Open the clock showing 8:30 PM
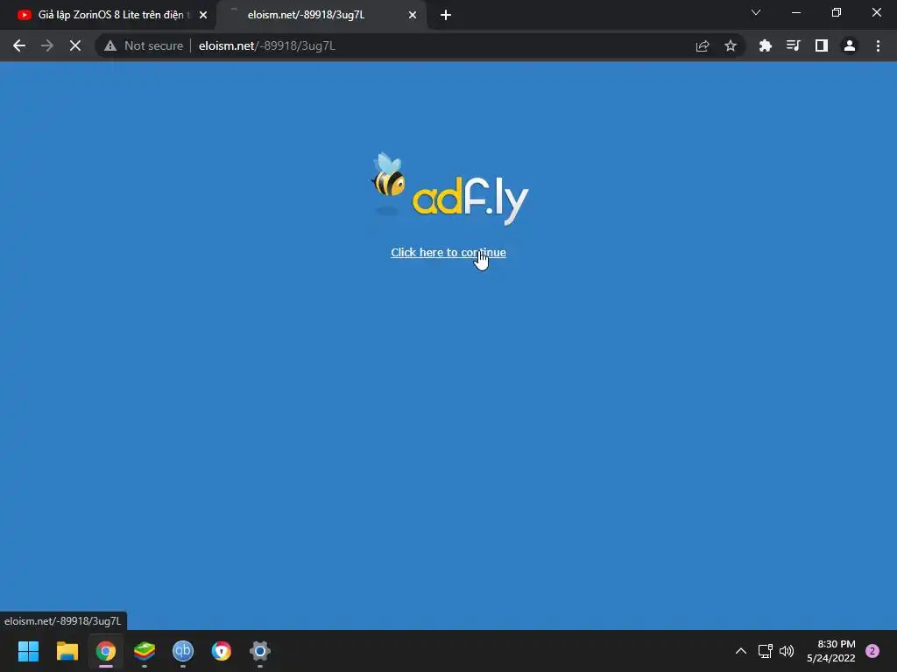Screen dimensions: 897x672 (x=831, y=651)
